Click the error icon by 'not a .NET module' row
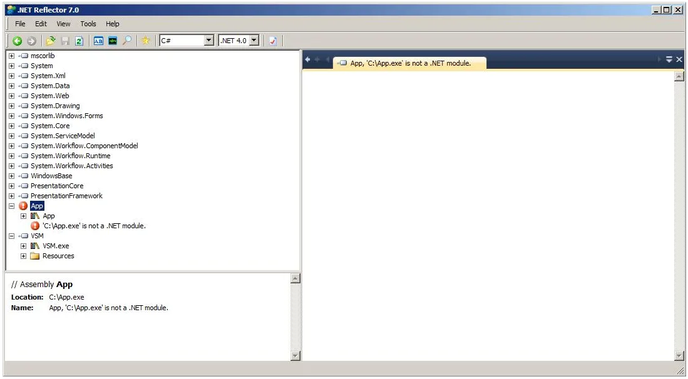Screen dimensions: 688x379 [x=35, y=226]
